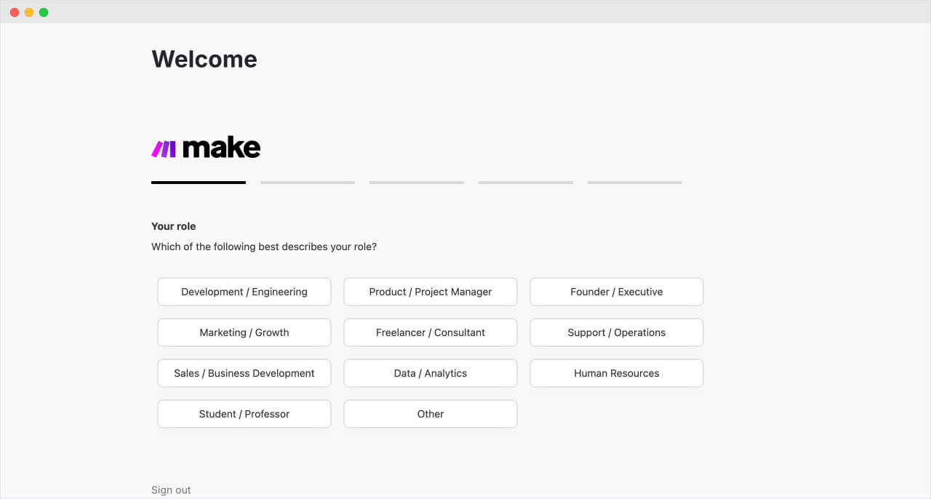931x499 pixels.
Task: Click Sign out
Action: click(x=170, y=490)
